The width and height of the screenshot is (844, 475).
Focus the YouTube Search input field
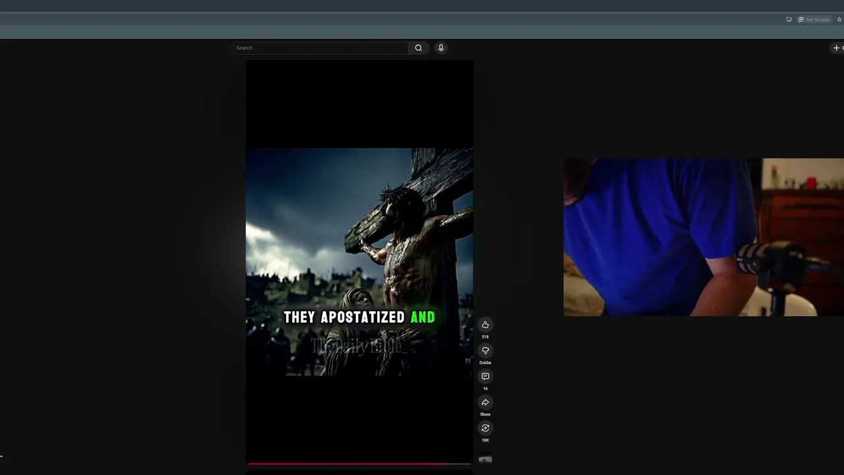[x=320, y=47]
